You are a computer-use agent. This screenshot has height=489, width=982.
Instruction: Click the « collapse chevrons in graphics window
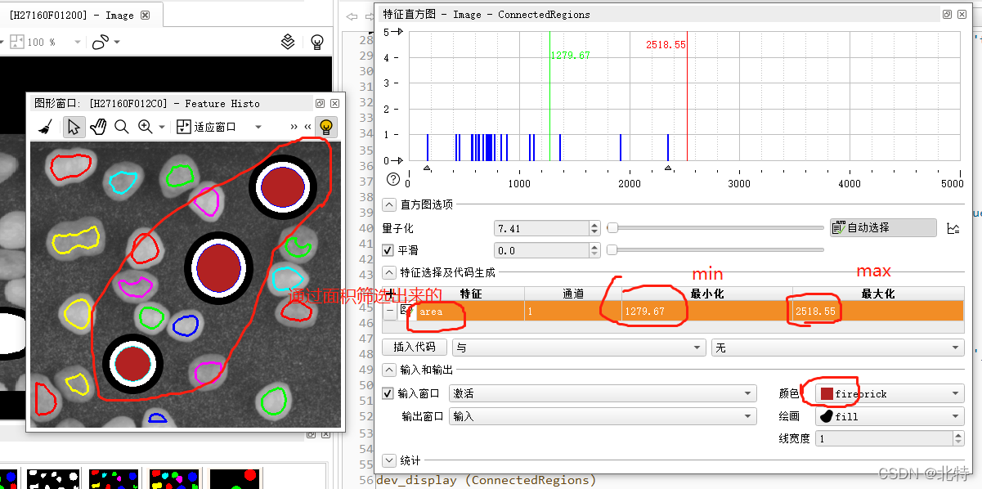(307, 127)
